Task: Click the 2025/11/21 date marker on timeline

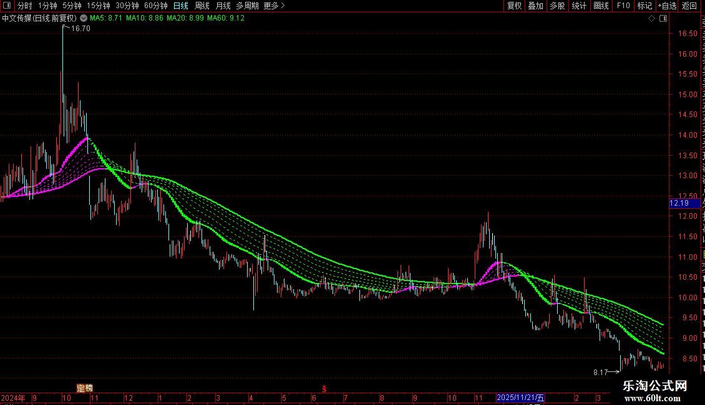Action: coord(521,398)
